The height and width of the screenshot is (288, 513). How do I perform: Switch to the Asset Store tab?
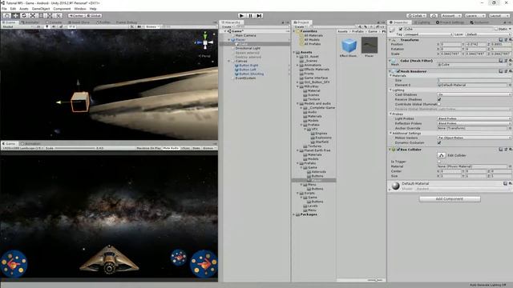click(79, 22)
